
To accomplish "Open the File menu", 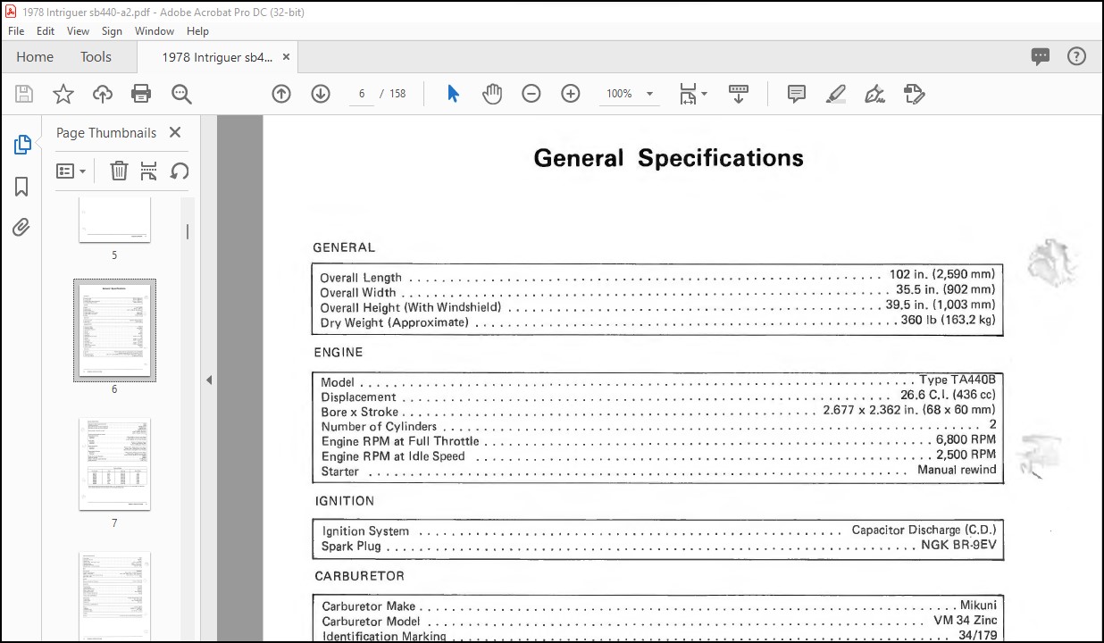I will coord(16,30).
